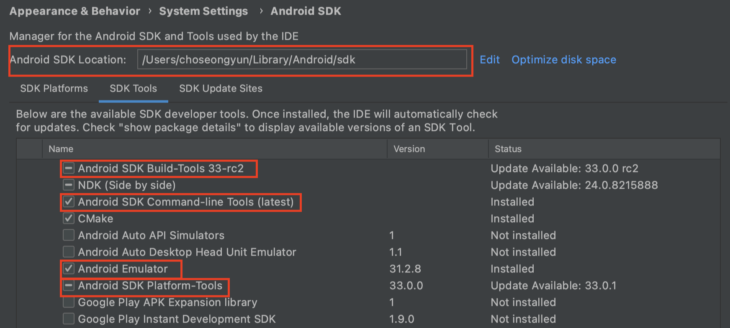Click the Android SDK Location path field

[x=302, y=59]
